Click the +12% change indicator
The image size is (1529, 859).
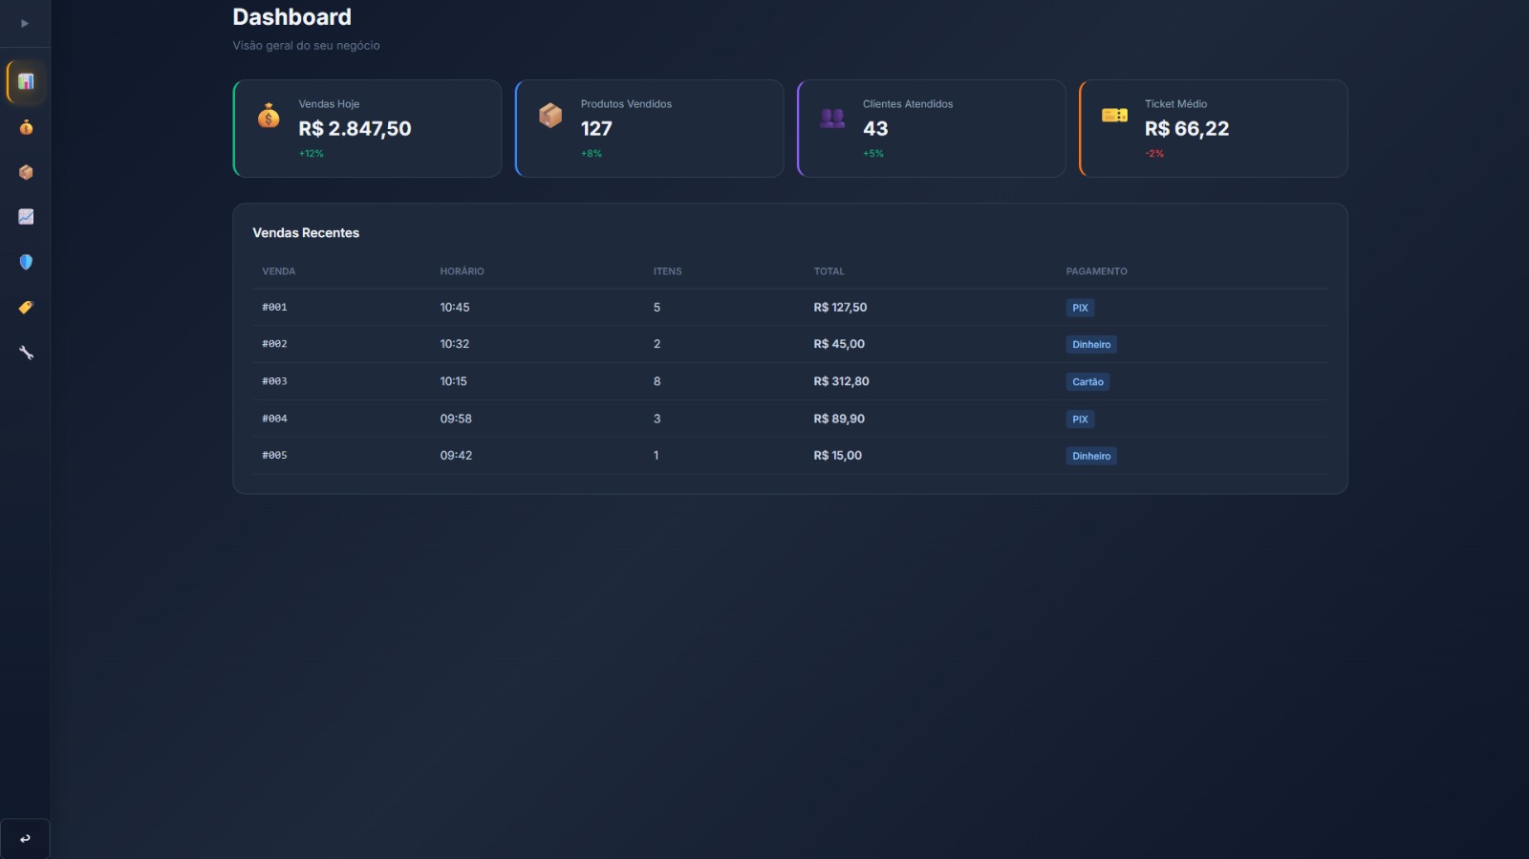[312, 154]
